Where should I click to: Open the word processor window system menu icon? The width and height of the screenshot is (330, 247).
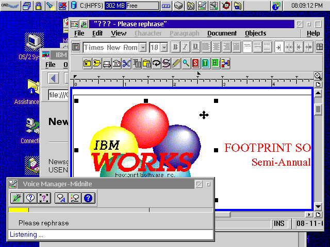tap(74, 24)
